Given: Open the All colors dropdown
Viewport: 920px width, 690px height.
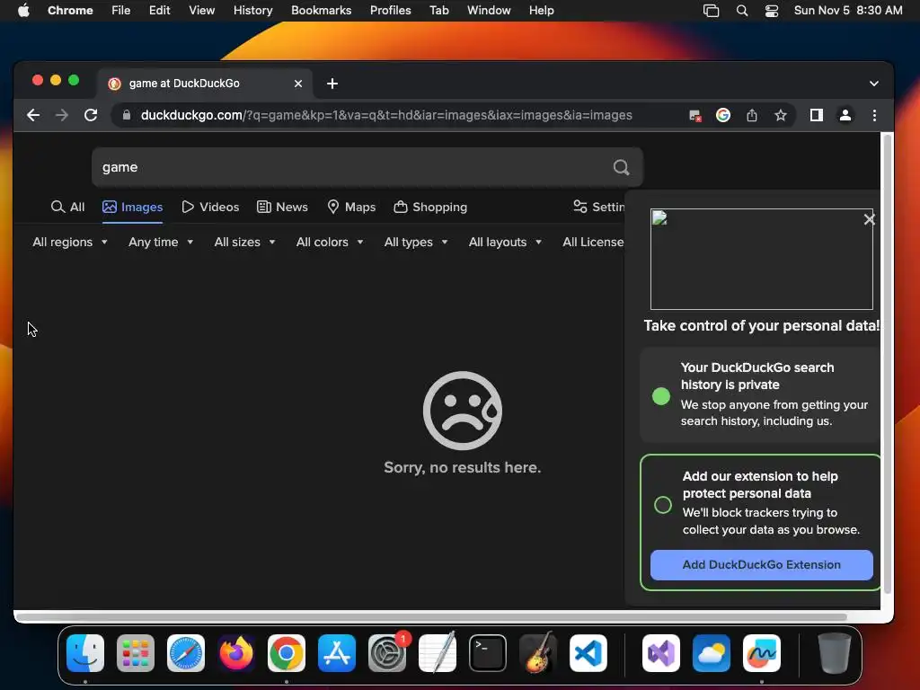Looking at the screenshot, I should pyautogui.click(x=329, y=242).
